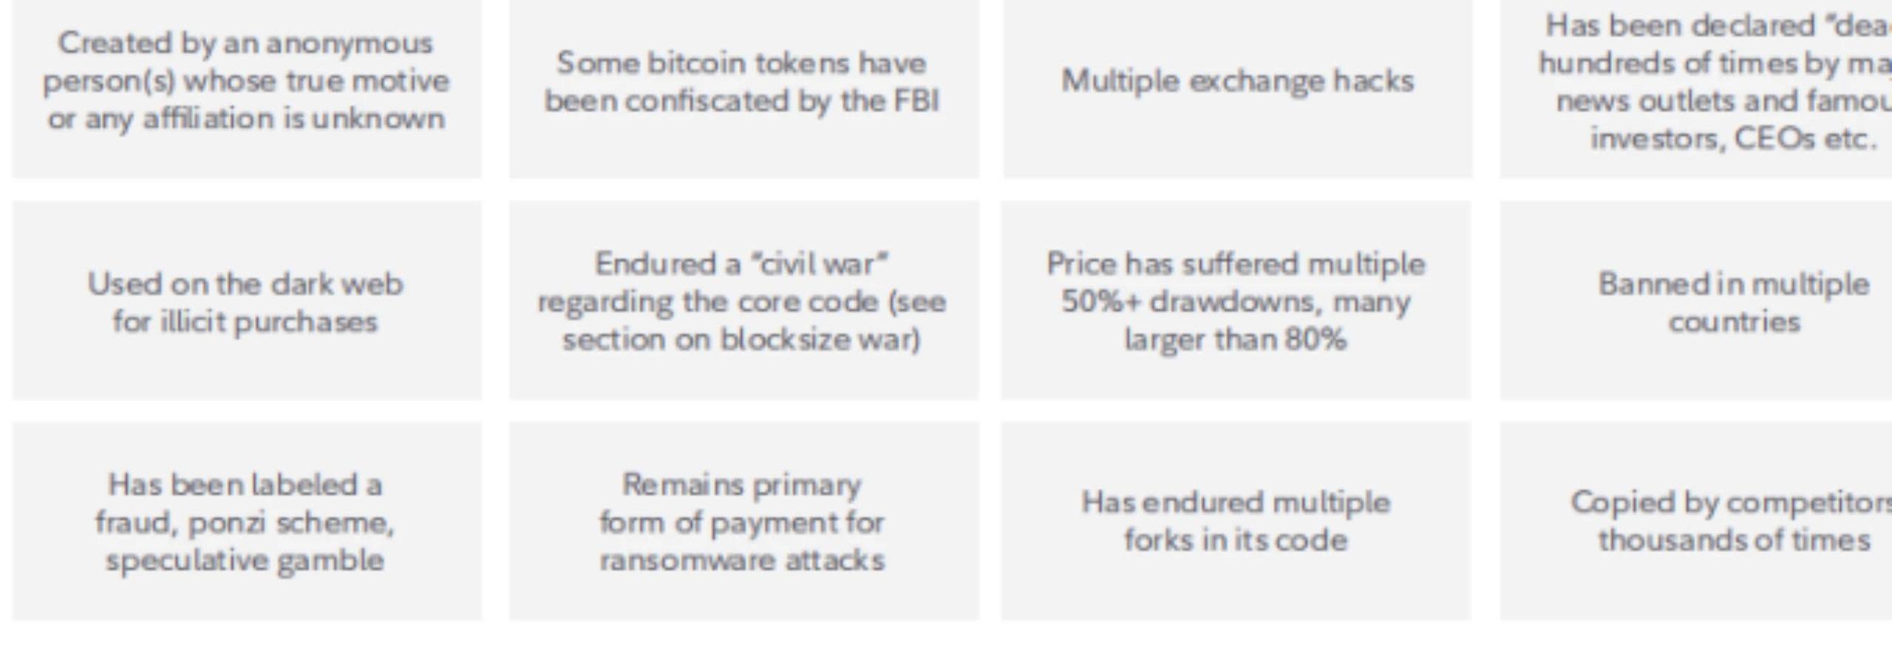Viewport: 1892px width, 651px height.
Task: Select the 'ransomware attacks' payment card
Action: point(742,522)
